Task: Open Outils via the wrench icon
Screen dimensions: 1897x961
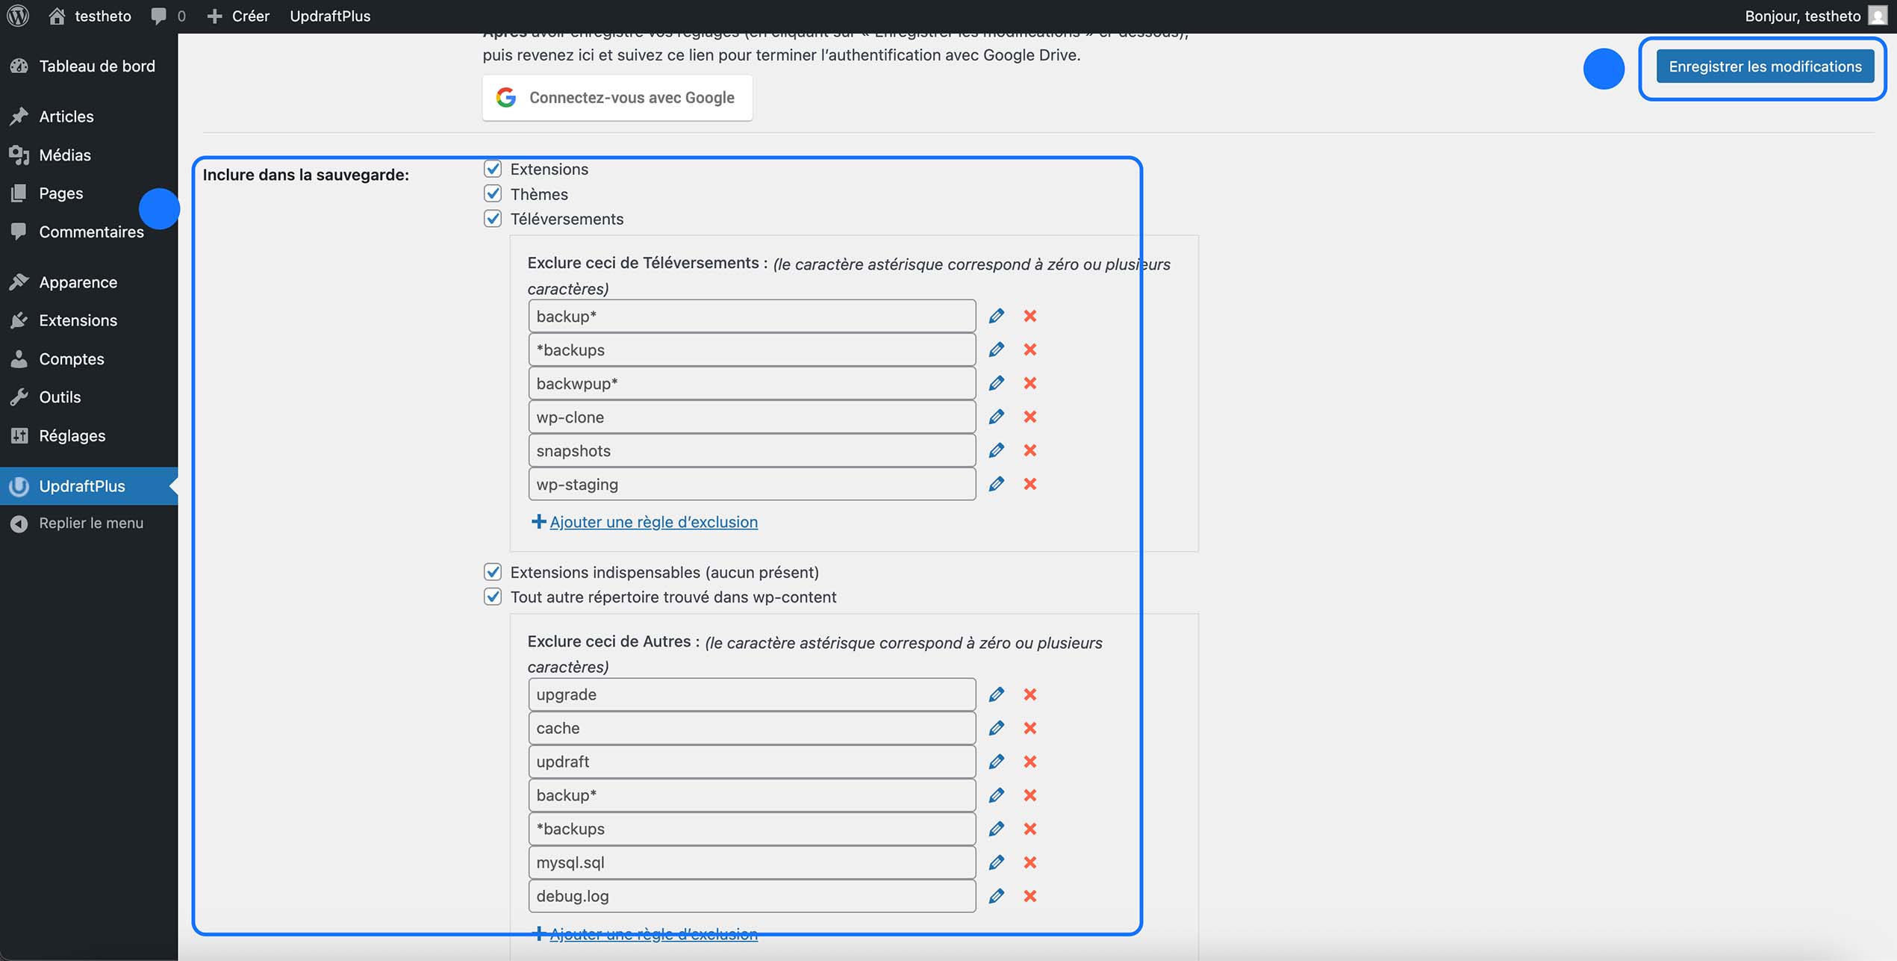Action: (x=19, y=396)
